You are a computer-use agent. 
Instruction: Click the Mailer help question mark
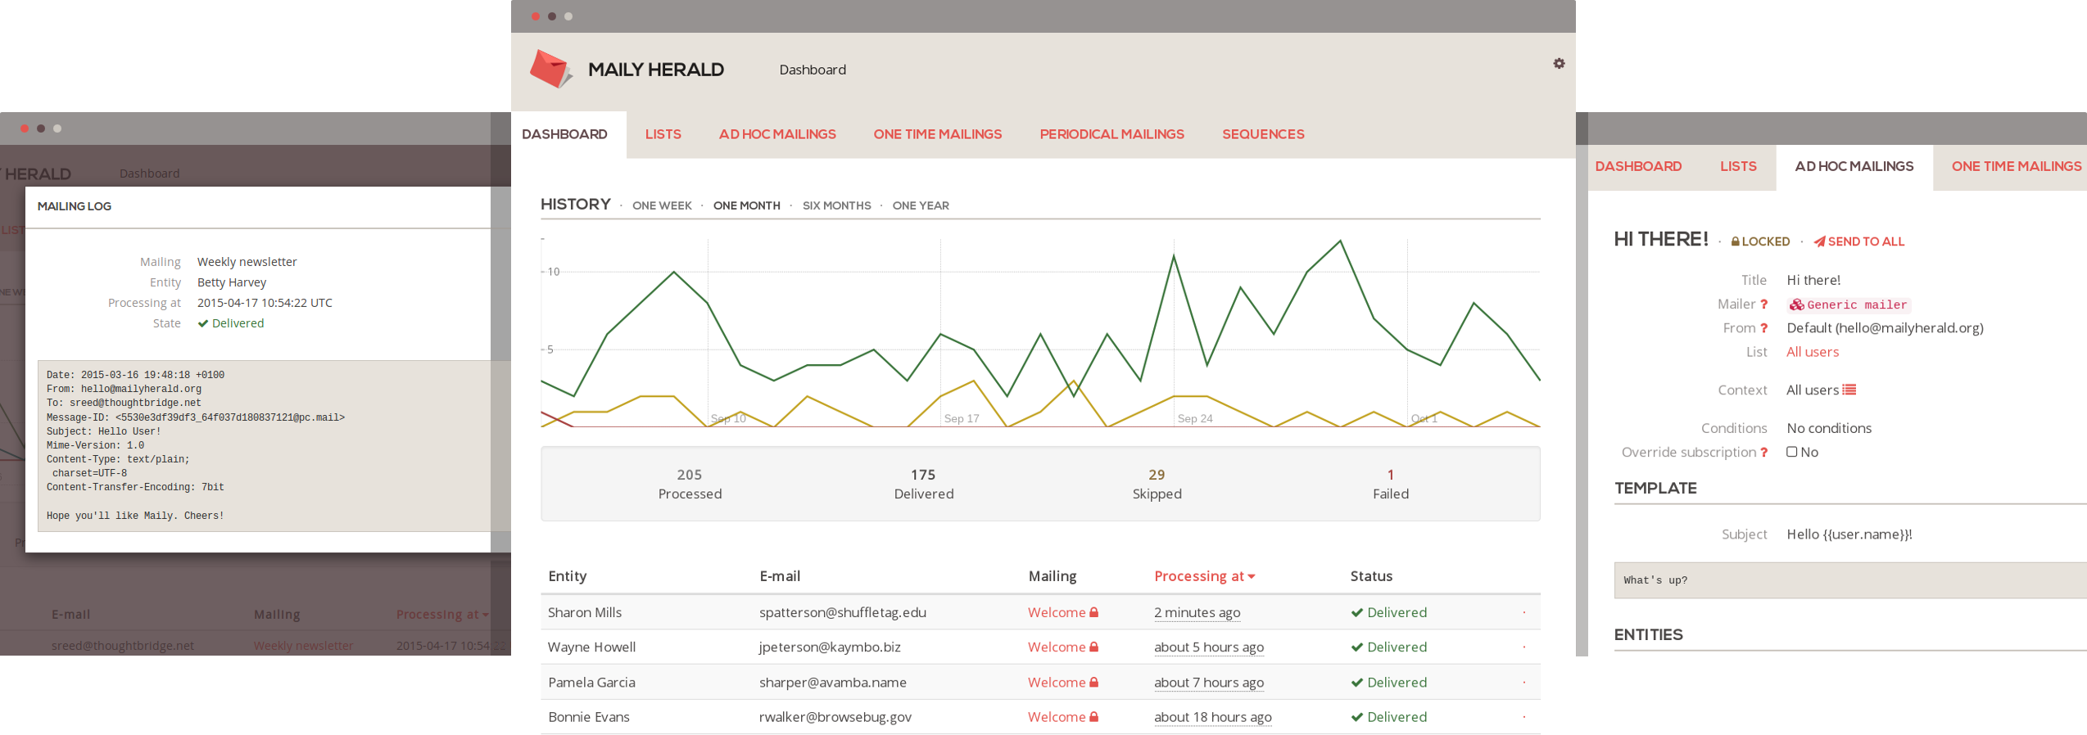pos(1763,304)
